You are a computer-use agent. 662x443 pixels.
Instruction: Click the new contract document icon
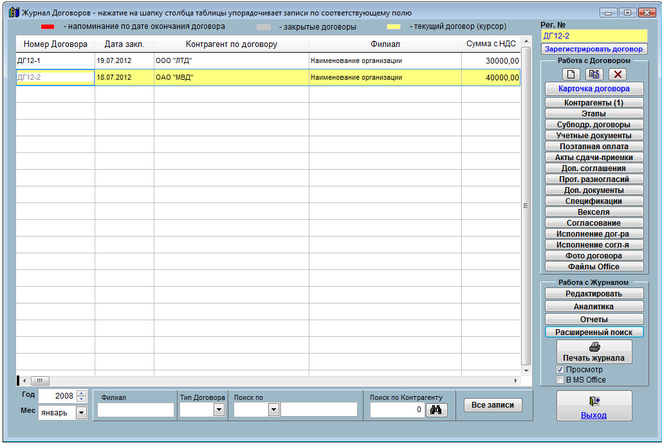[x=571, y=75]
